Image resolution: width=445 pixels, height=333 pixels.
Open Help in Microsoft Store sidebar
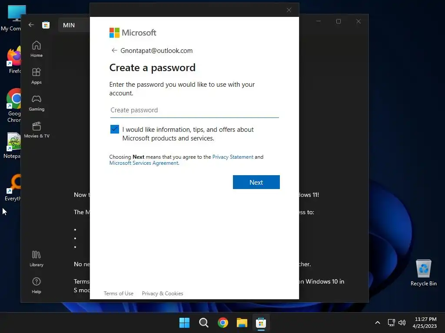(37, 285)
